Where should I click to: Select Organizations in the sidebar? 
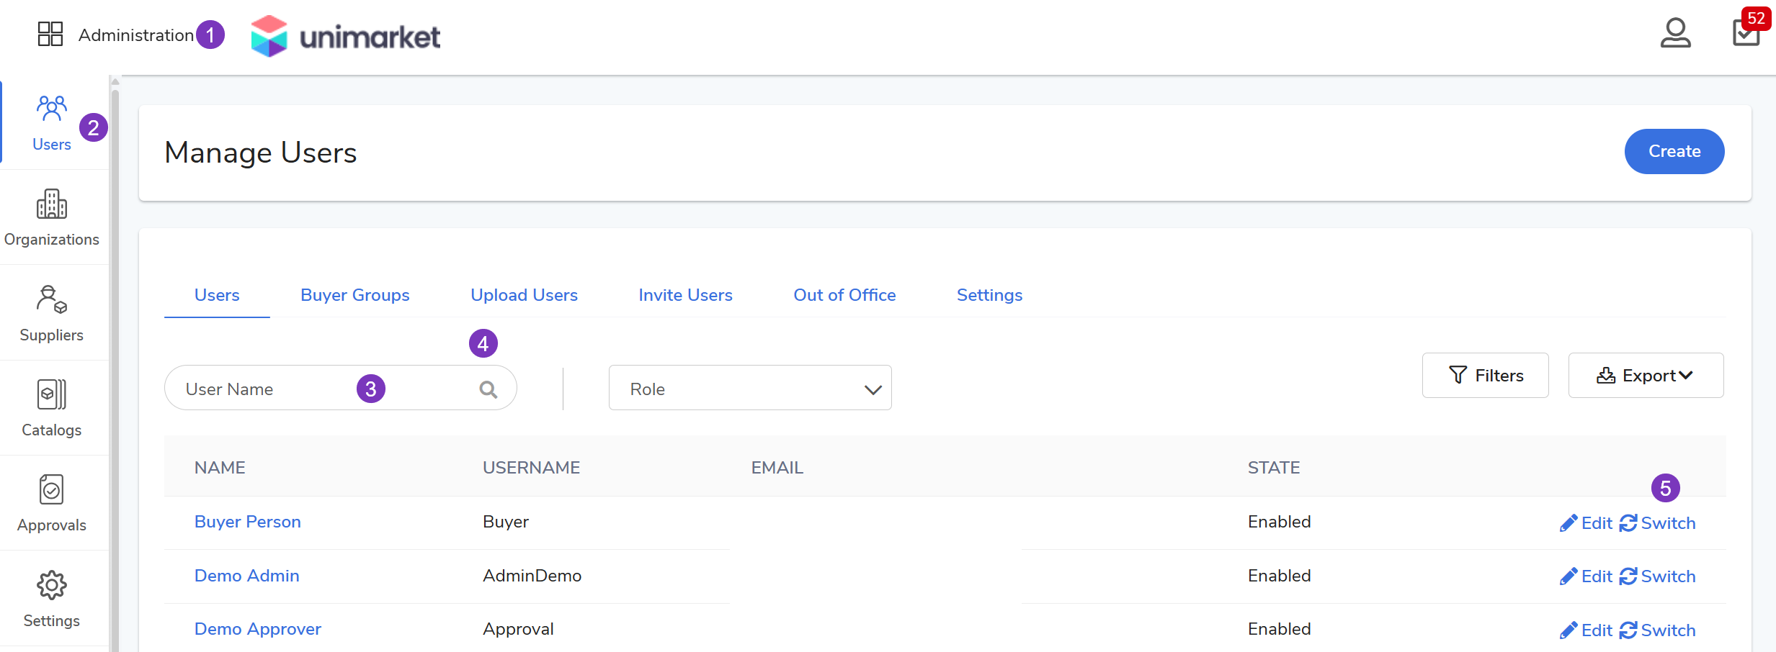[52, 217]
